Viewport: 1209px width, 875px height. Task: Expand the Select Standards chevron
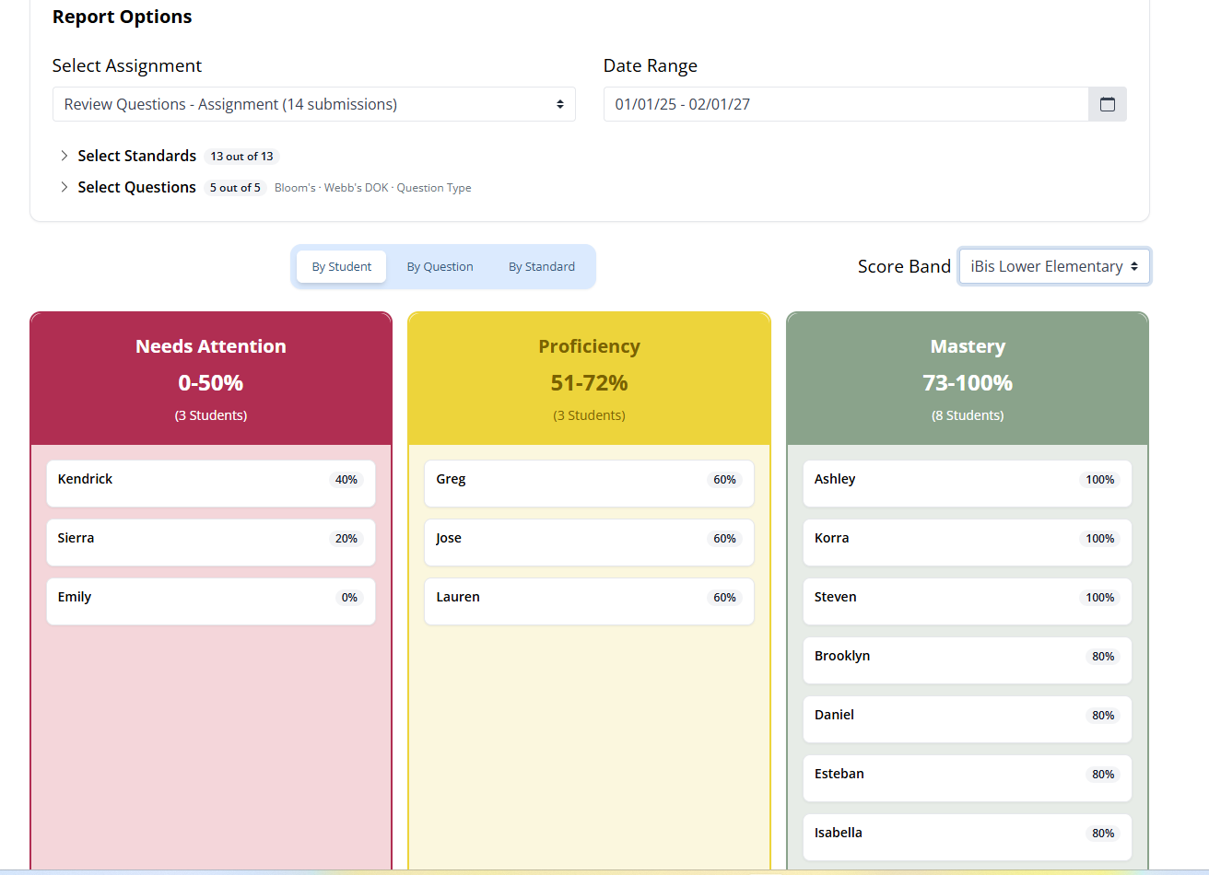[x=65, y=156]
